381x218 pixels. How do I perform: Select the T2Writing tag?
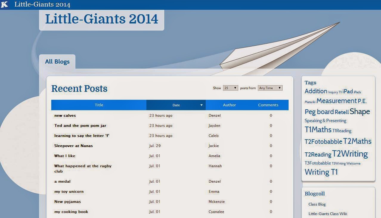(x=350, y=154)
